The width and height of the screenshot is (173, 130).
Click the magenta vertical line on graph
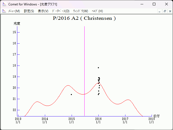84,68
